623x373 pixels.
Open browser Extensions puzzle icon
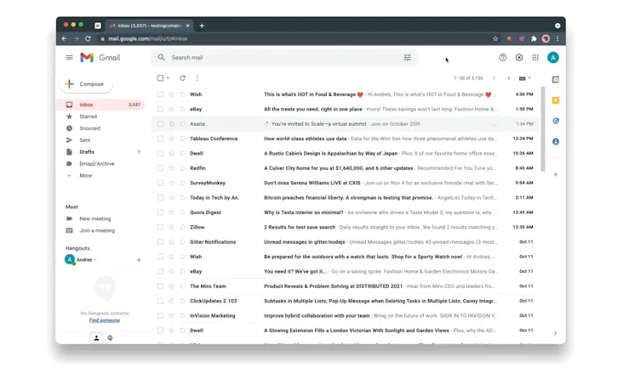pos(534,38)
